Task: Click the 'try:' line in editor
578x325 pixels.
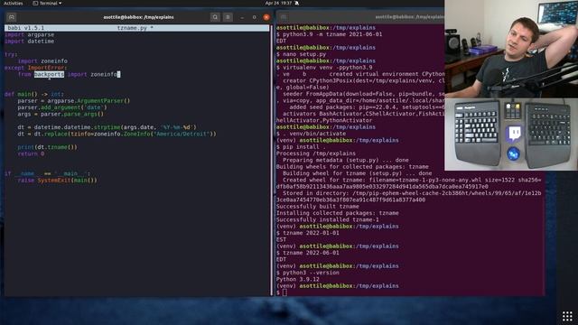Action: click(11, 54)
